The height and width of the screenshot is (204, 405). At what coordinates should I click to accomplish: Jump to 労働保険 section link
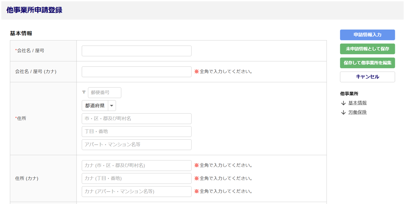(x=358, y=112)
